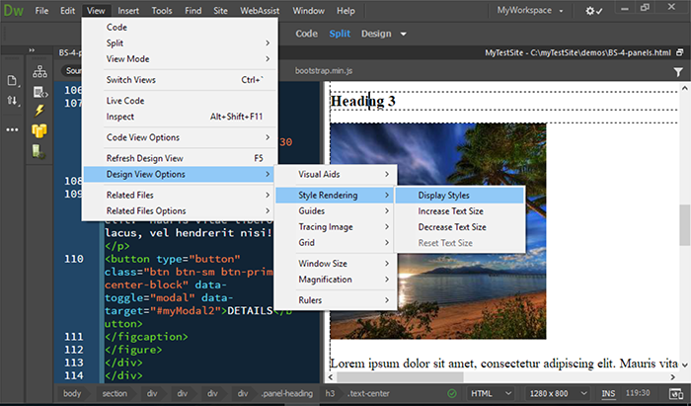Expand the Window Size submenu
The image size is (691, 406).
click(x=336, y=264)
